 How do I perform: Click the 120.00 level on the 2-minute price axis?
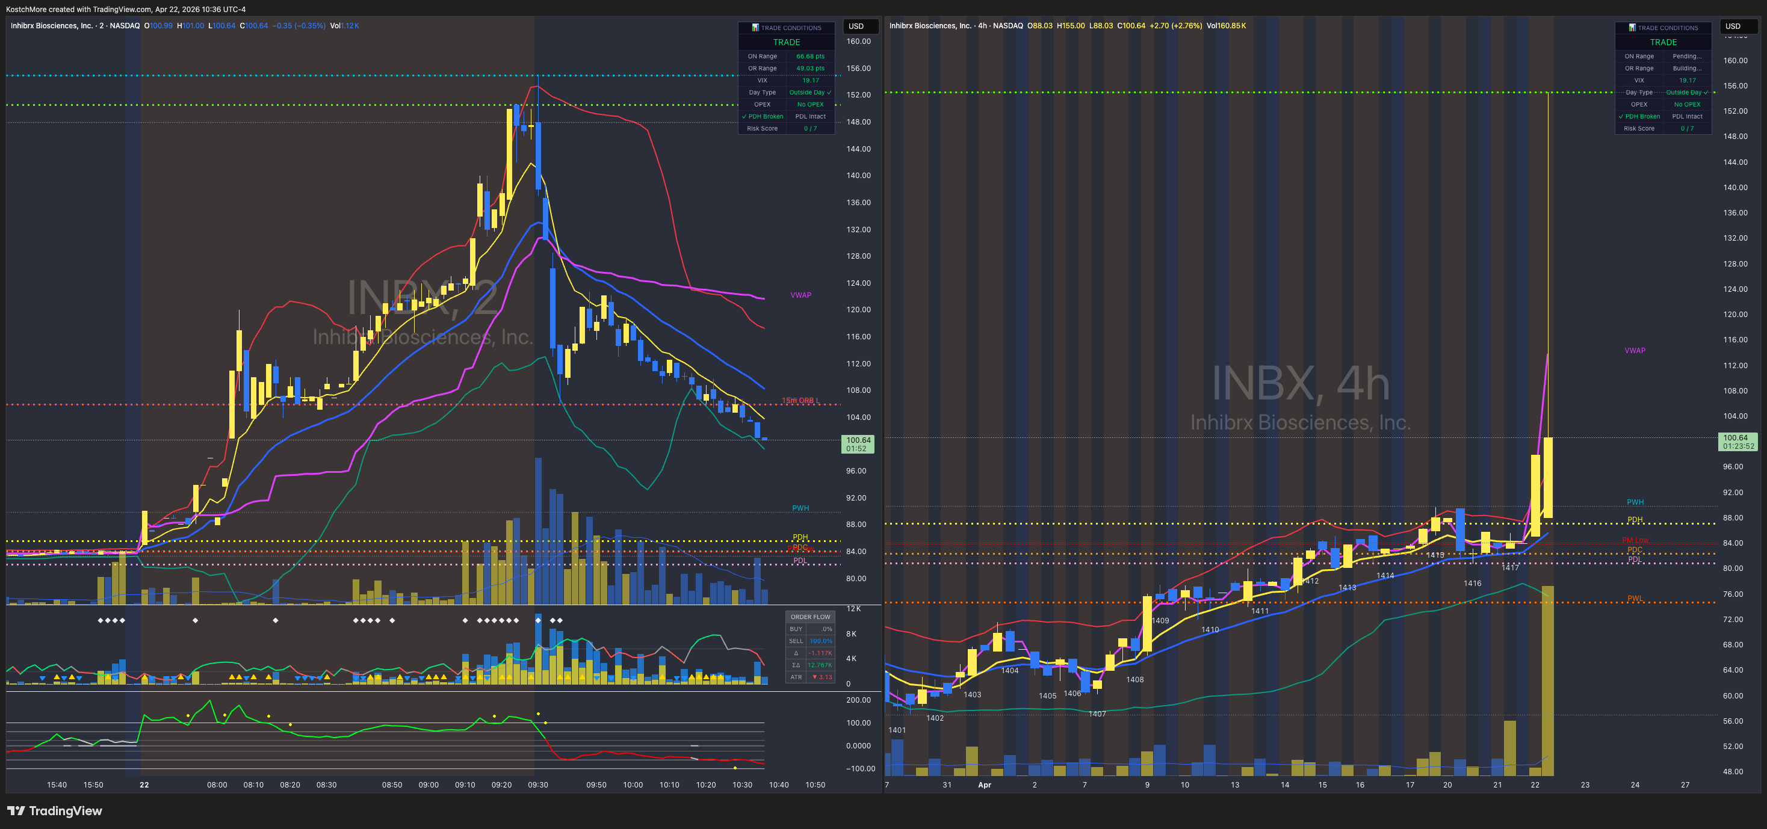[858, 309]
